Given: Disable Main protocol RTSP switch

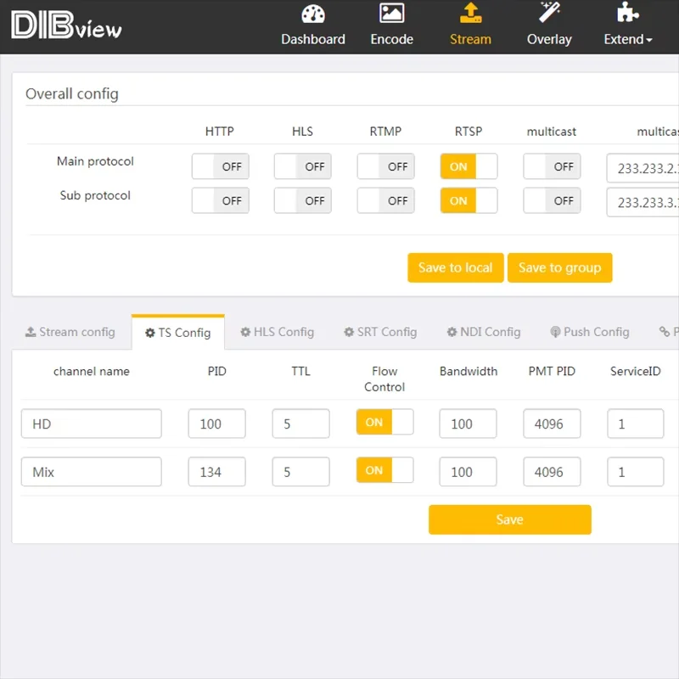Looking at the screenshot, I should (469, 166).
